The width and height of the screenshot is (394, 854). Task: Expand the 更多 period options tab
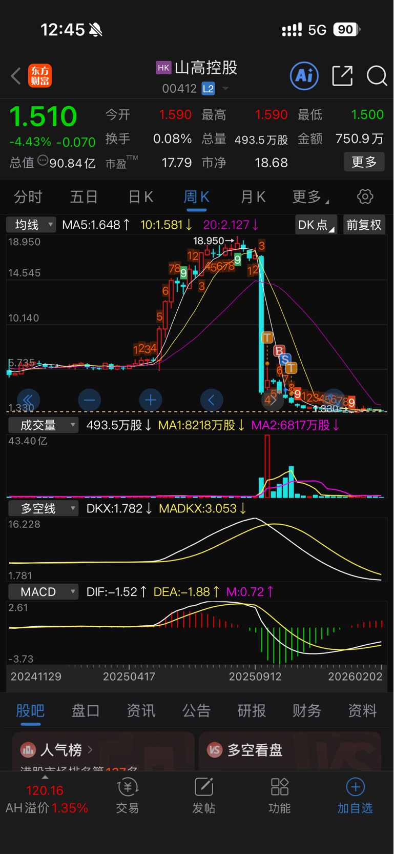click(310, 196)
